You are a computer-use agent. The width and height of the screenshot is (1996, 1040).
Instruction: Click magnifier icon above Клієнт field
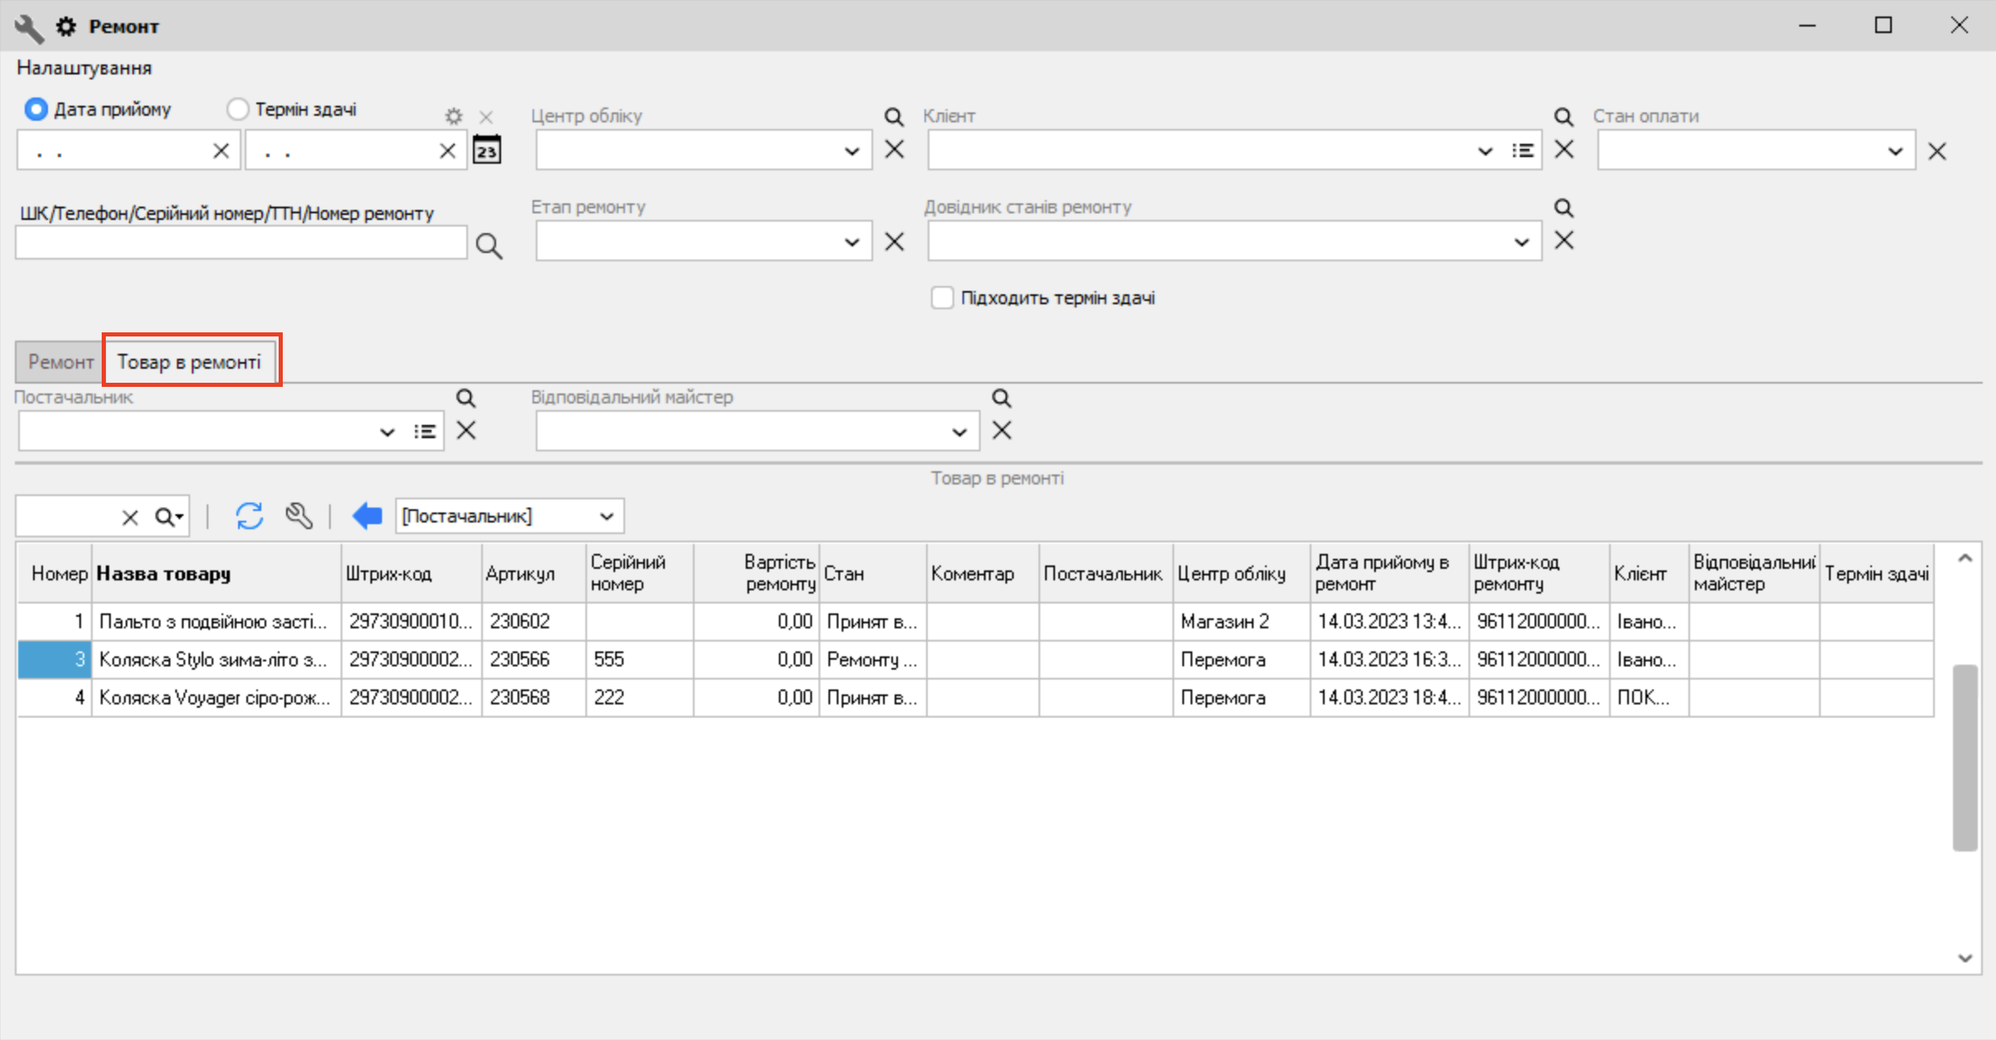point(1563,117)
